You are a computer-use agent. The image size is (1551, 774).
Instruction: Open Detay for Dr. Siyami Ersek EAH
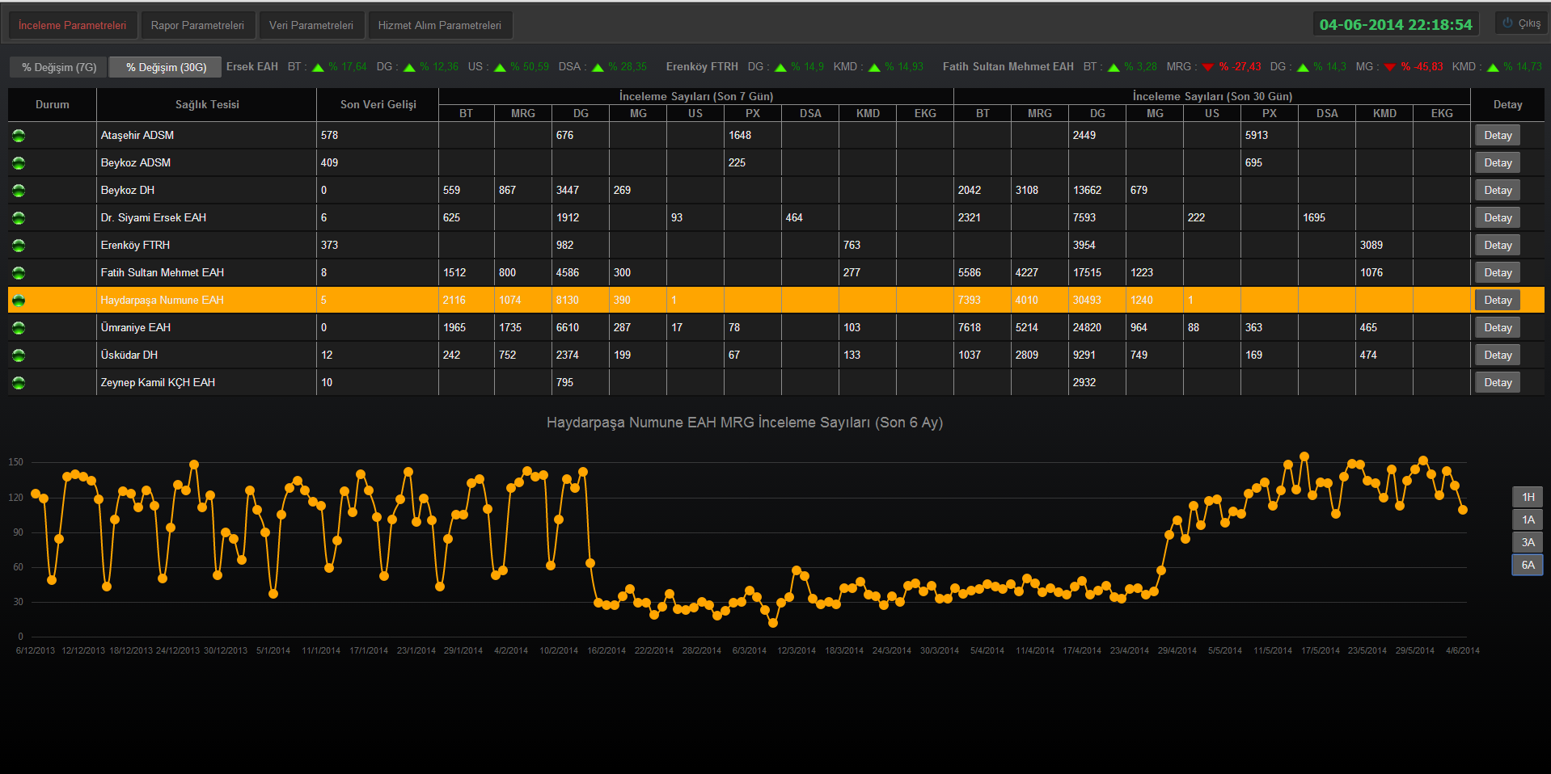point(1498,217)
